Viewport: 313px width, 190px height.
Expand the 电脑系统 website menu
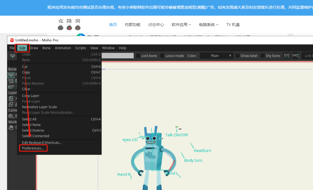click(x=208, y=24)
